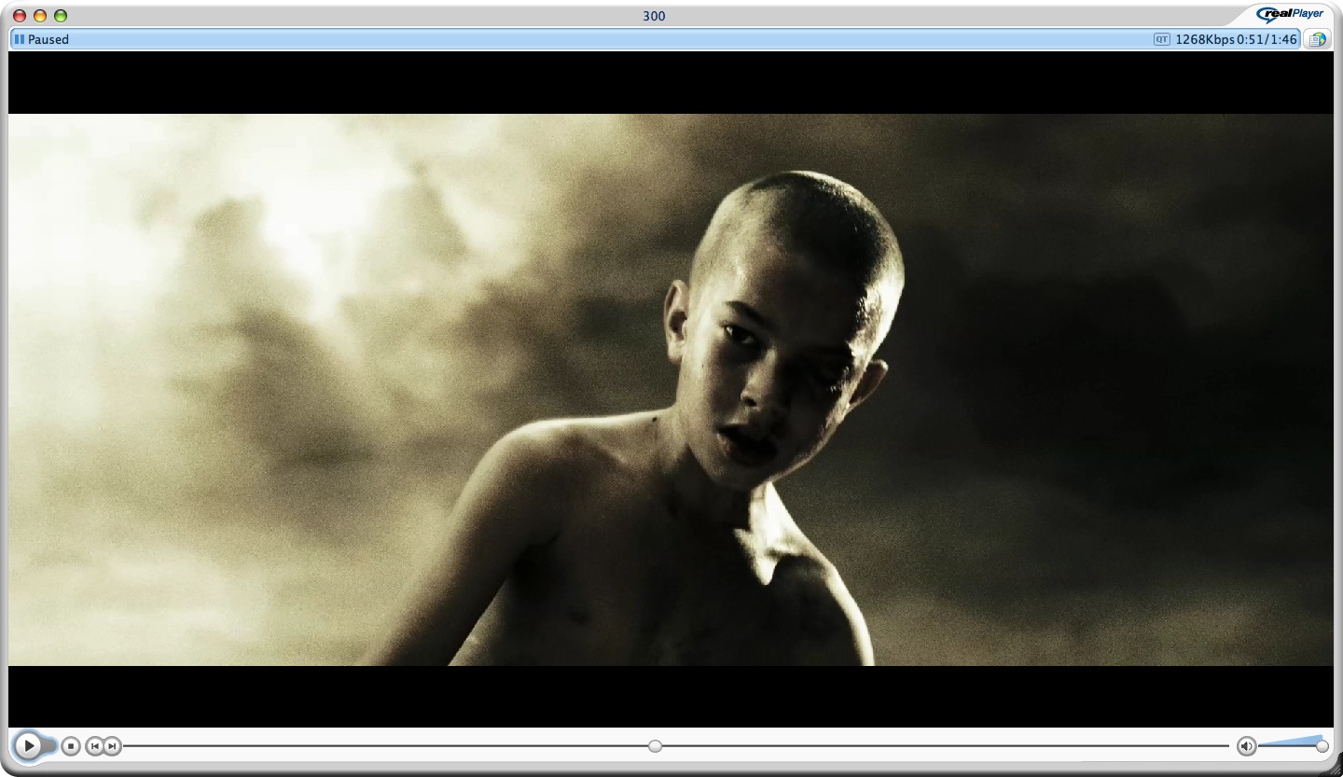Viewport: 1343px width, 777px height.
Task: Jump to the previous clip
Action: click(x=94, y=746)
